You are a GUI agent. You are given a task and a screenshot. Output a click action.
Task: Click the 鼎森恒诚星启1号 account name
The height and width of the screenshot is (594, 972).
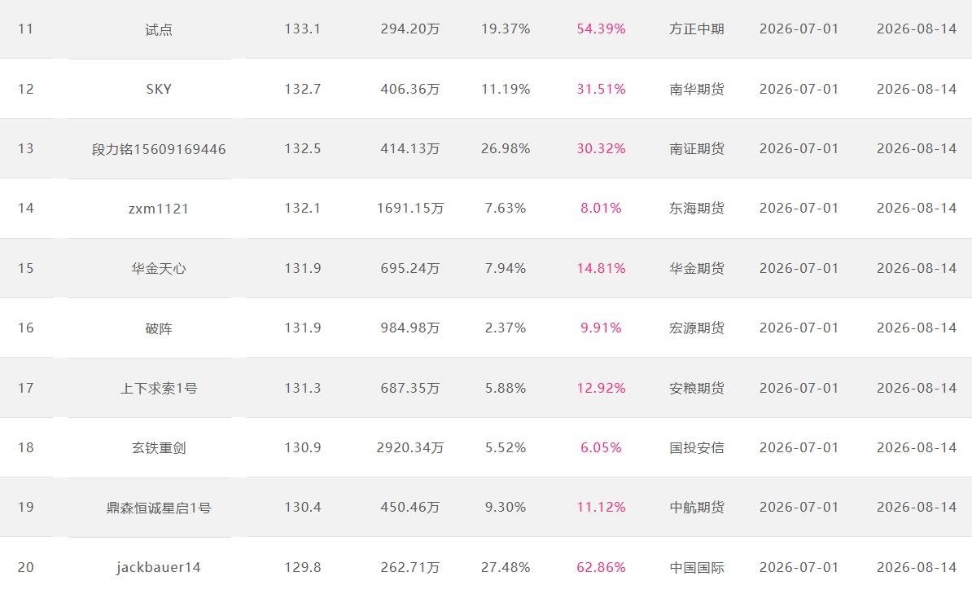[159, 508]
